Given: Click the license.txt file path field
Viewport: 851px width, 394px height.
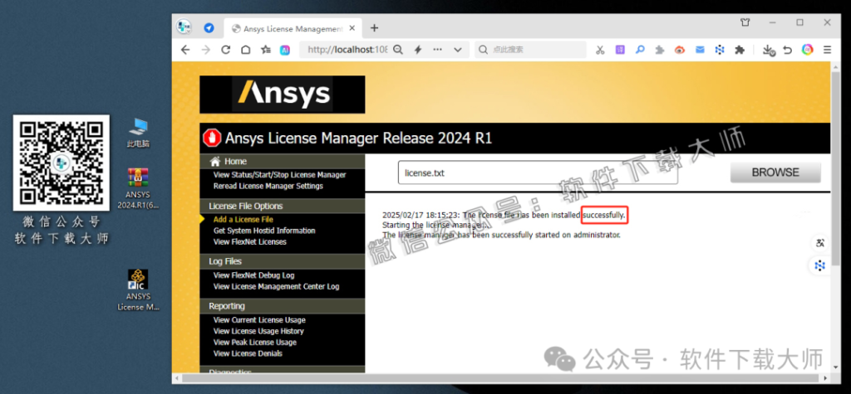Looking at the screenshot, I should 538,173.
